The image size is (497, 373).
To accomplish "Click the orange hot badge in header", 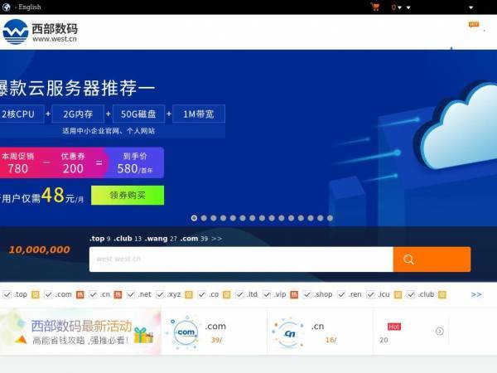I will click(474, 24).
